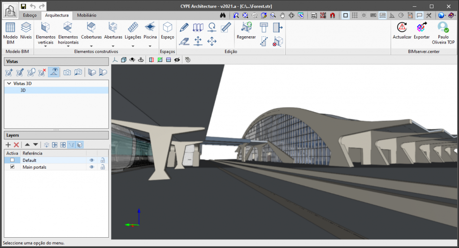Click the eraser delete tool
Image resolution: width=459 pixels, height=248 pixels.
[184, 41]
